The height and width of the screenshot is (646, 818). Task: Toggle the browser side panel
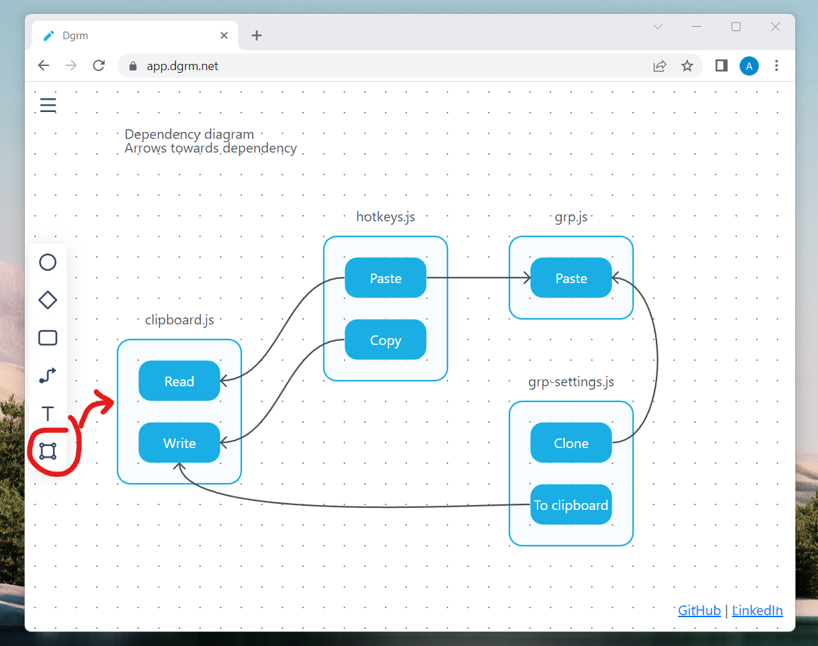tap(720, 65)
